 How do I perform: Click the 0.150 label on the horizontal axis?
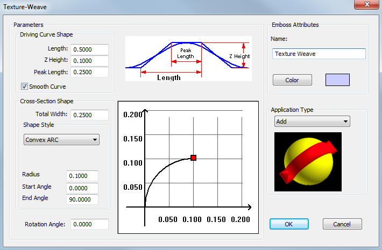click(216, 219)
